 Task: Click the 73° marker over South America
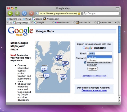point(47,76)
